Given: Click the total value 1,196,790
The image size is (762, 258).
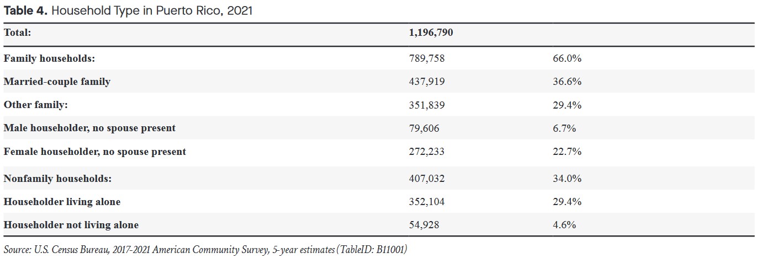Looking at the screenshot, I should 431,33.
